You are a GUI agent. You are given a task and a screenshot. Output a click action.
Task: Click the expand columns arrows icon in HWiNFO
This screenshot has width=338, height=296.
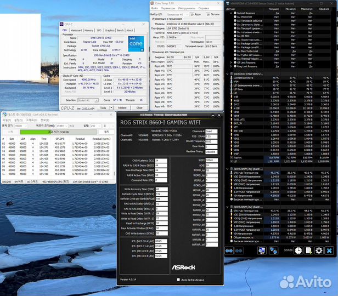pos(229,251)
